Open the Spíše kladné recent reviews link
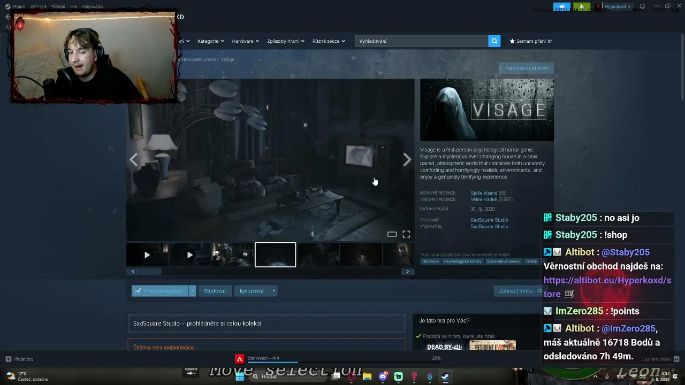 (484, 193)
